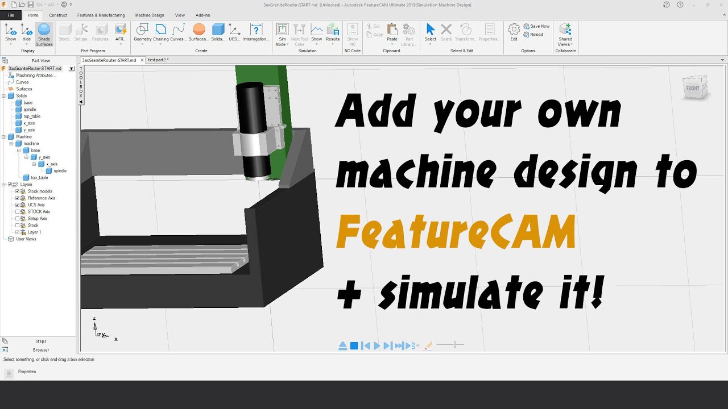Click the Reload option
The width and height of the screenshot is (728, 409).
coord(533,34)
